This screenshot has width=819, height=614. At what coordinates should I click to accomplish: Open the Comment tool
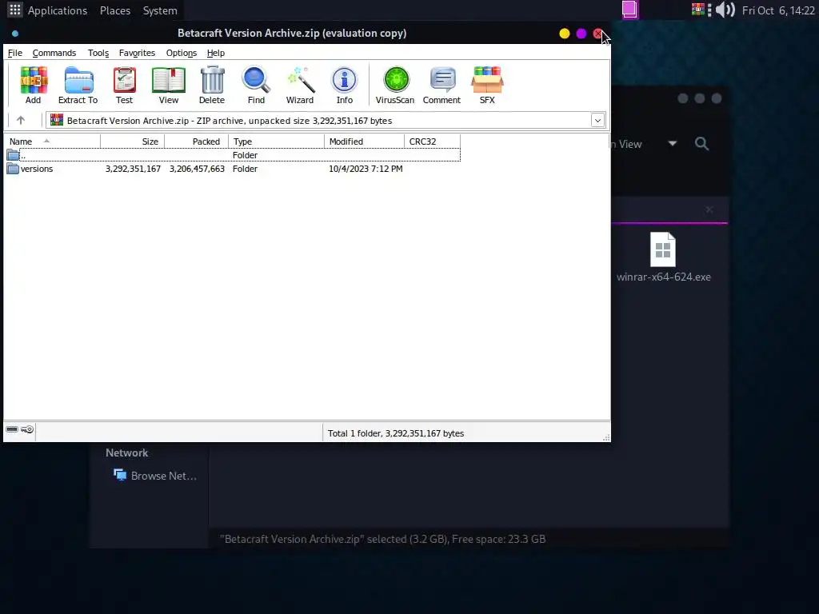click(x=441, y=85)
